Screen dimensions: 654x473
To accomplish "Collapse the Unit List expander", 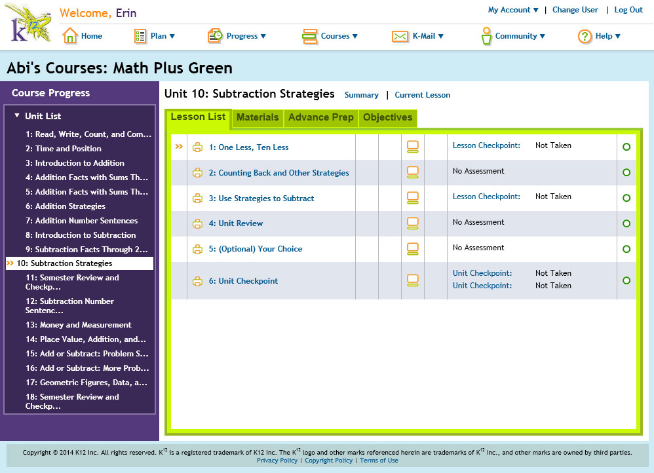I will pos(16,115).
